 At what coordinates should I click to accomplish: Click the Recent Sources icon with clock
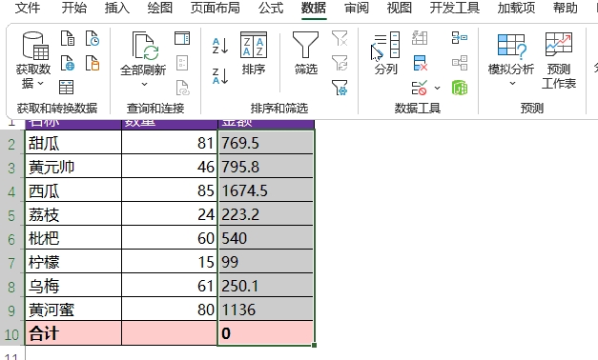[93, 38]
